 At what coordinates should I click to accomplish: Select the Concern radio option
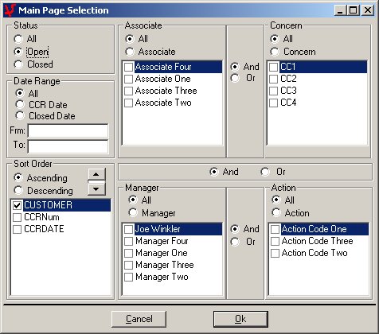point(275,52)
